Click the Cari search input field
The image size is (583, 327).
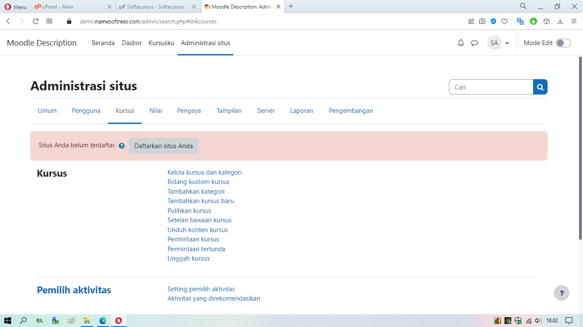491,87
